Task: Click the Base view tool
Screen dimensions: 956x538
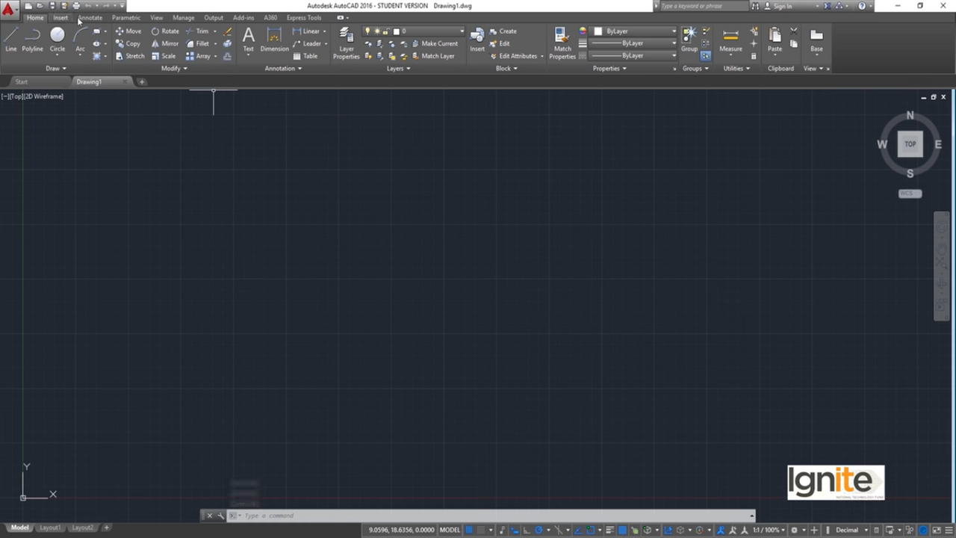Action: click(816, 40)
